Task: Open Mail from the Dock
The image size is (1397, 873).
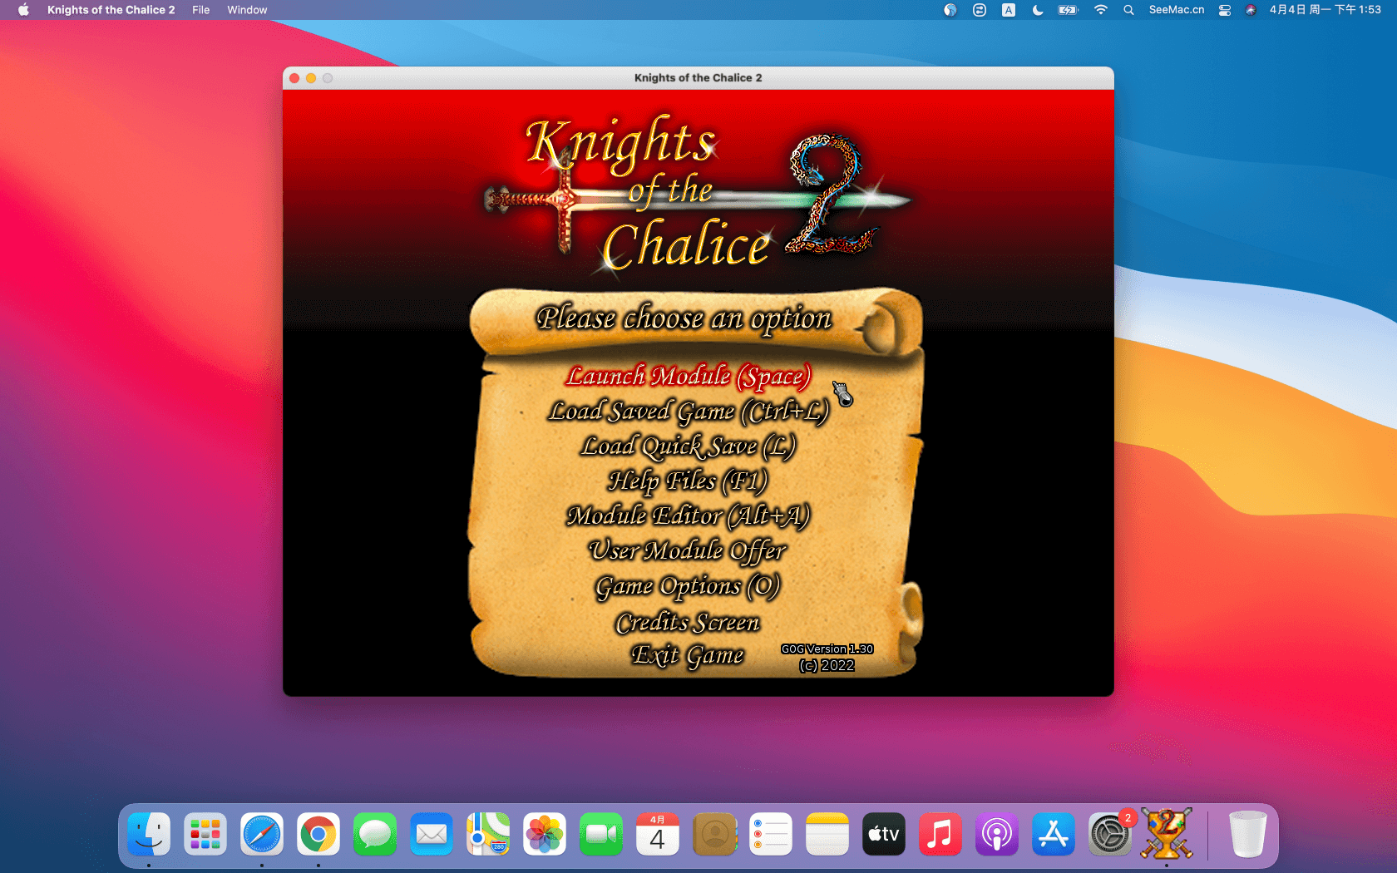Action: point(432,834)
